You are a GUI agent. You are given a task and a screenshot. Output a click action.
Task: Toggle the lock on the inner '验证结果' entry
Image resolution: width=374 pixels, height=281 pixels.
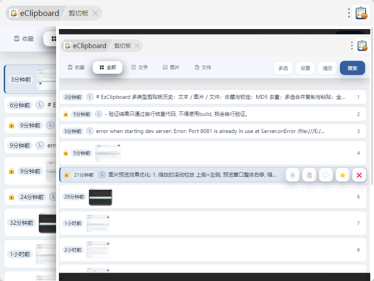point(66,114)
